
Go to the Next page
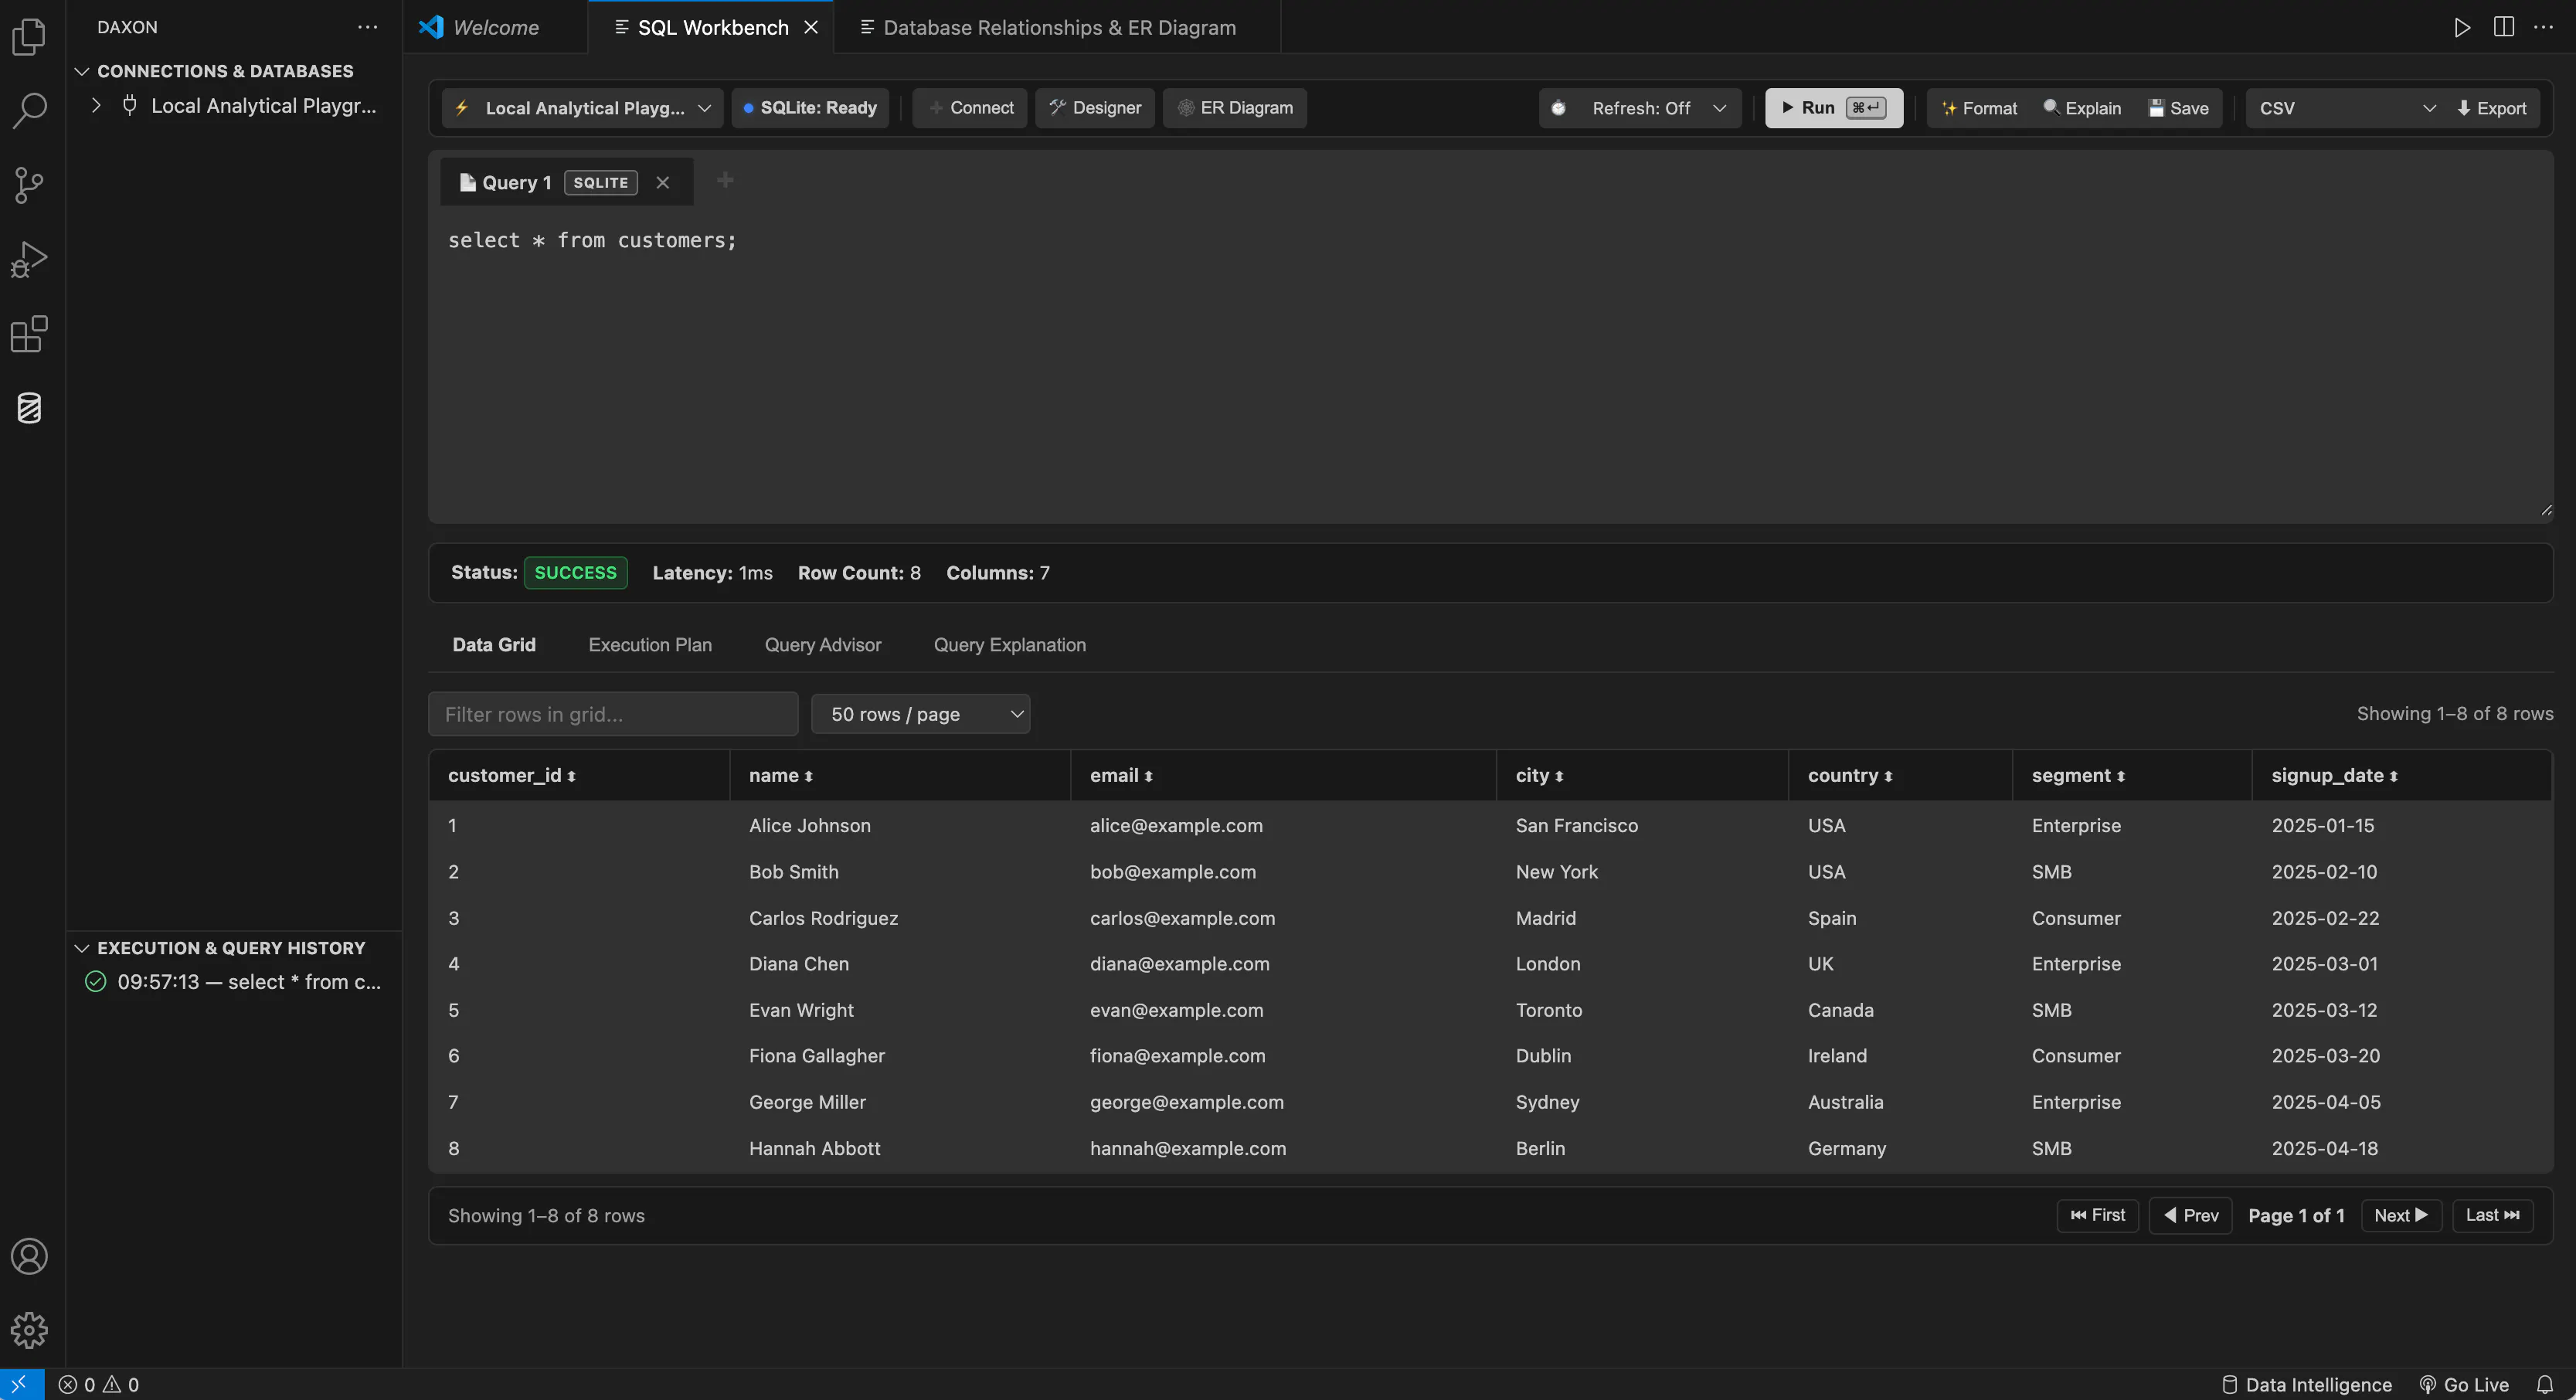click(x=2401, y=1215)
